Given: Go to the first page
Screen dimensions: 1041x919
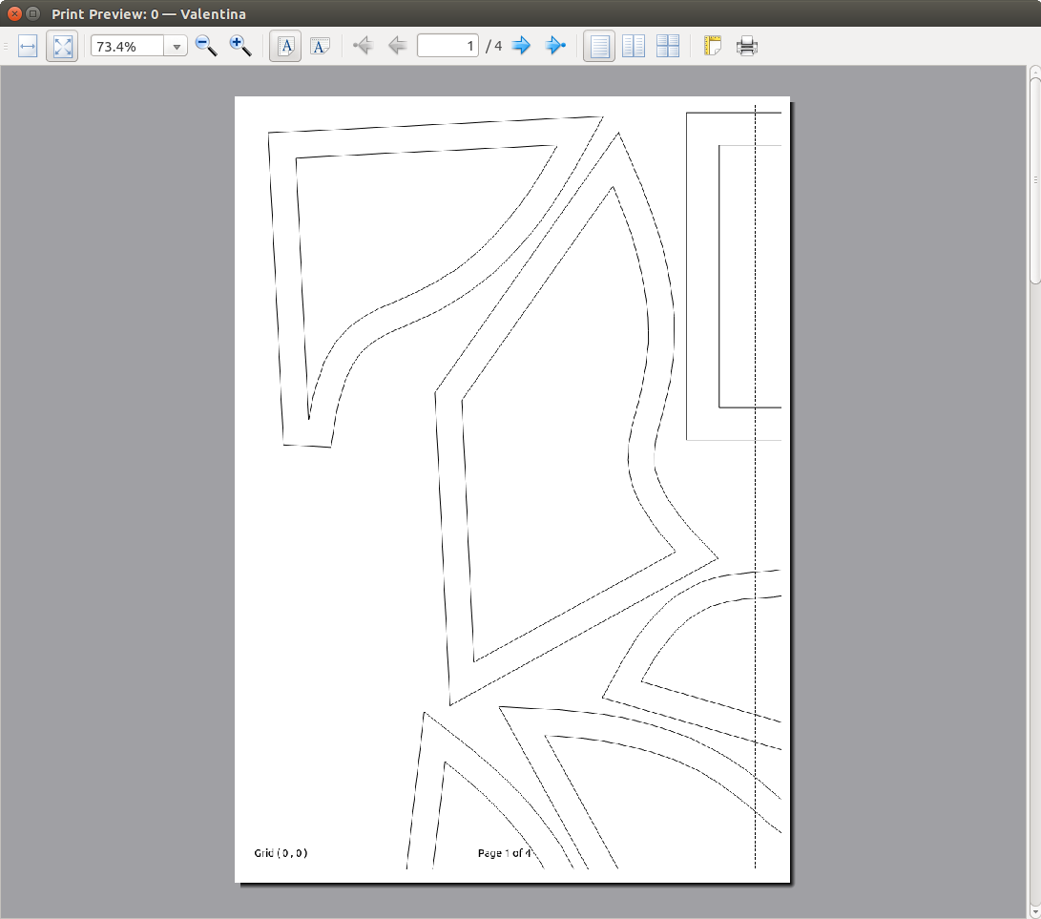Looking at the screenshot, I should coord(363,46).
